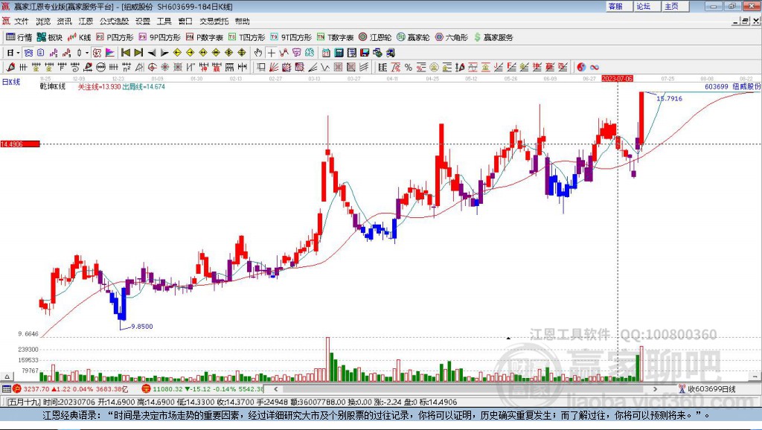The image size is (762, 430).
Task: Expand the 日 period dropdown arrow
Action: (x=18, y=53)
